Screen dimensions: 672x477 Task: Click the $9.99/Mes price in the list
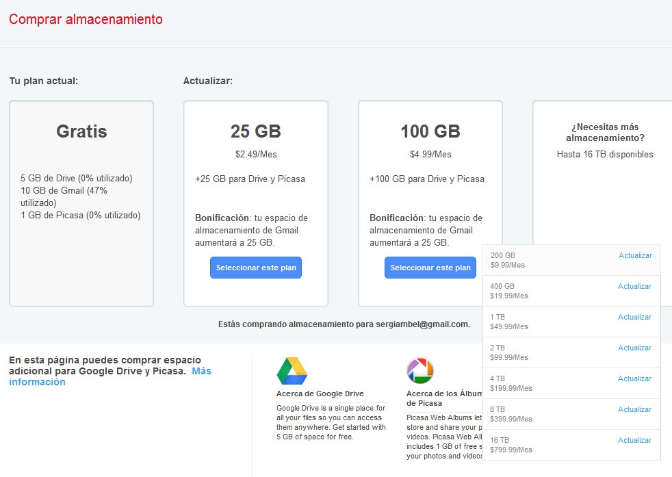[508, 265]
